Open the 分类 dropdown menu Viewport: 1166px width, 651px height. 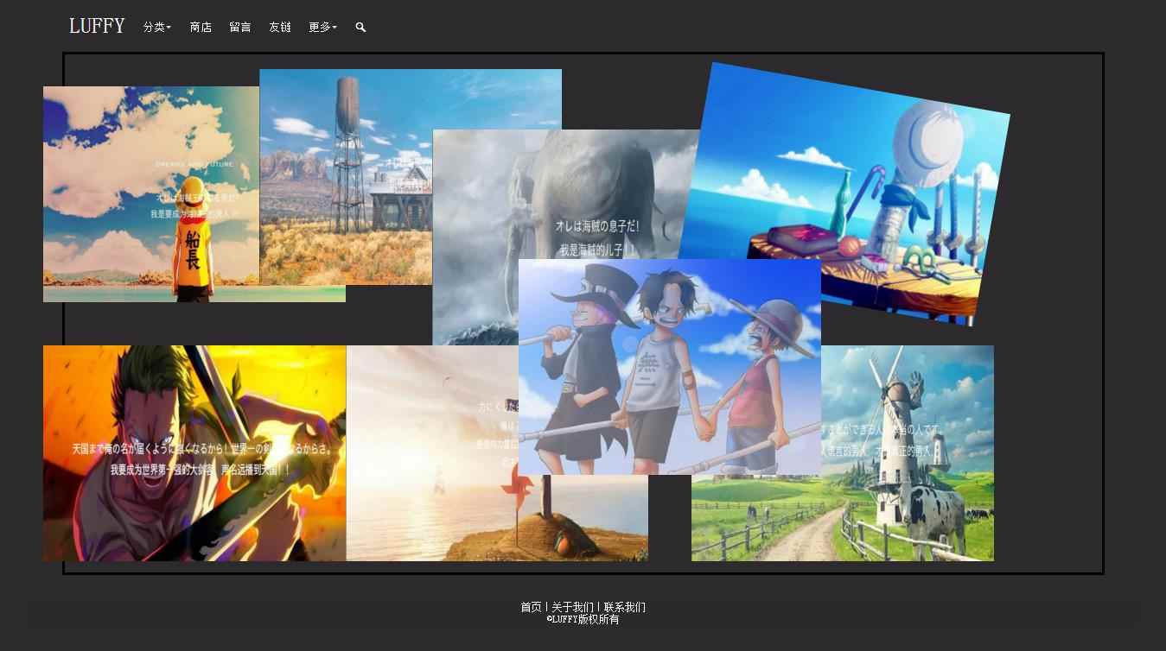pyautogui.click(x=157, y=28)
